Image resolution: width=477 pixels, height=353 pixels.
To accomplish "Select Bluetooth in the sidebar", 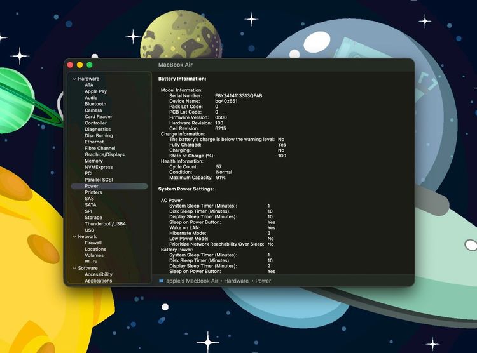I will click(95, 104).
